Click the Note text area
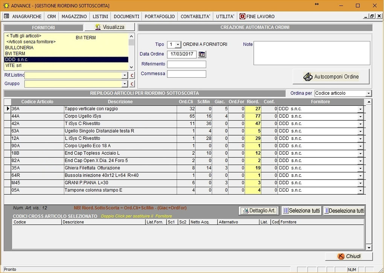 pyautogui.click(x=312, y=53)
